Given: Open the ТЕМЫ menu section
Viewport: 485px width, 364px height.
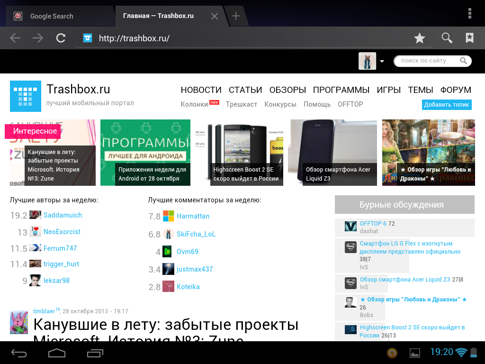Looking at the screenshot, I should point(421,90).
